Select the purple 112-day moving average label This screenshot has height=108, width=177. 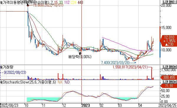pos(67,2)
